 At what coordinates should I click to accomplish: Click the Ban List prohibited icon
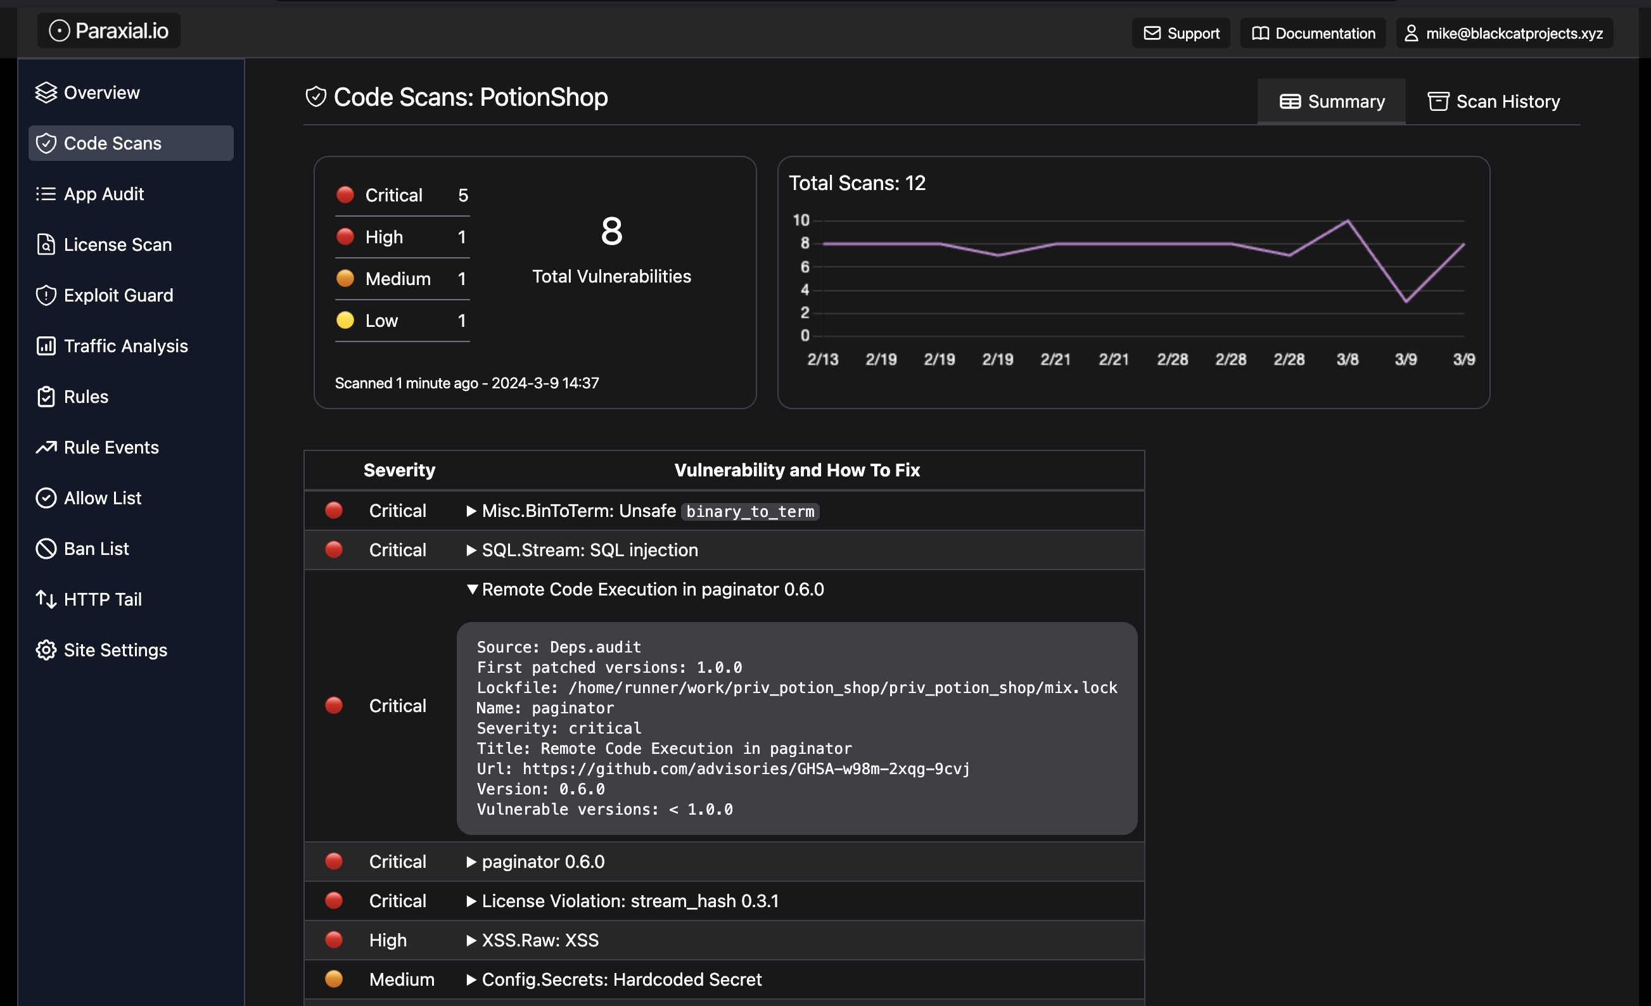pos(46,549)
